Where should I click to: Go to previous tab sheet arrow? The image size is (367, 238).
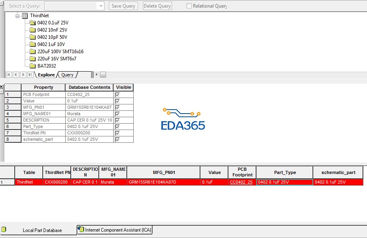click(x=16, y=75)
